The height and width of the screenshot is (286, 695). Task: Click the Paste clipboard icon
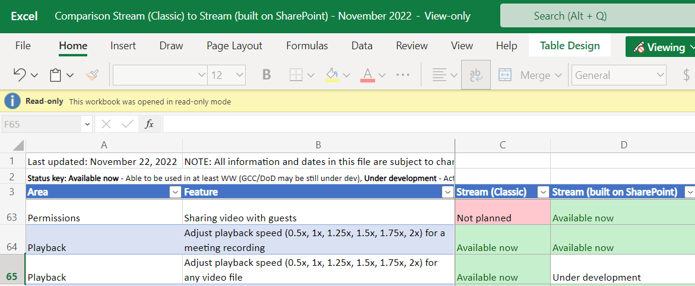coord(55,75)
